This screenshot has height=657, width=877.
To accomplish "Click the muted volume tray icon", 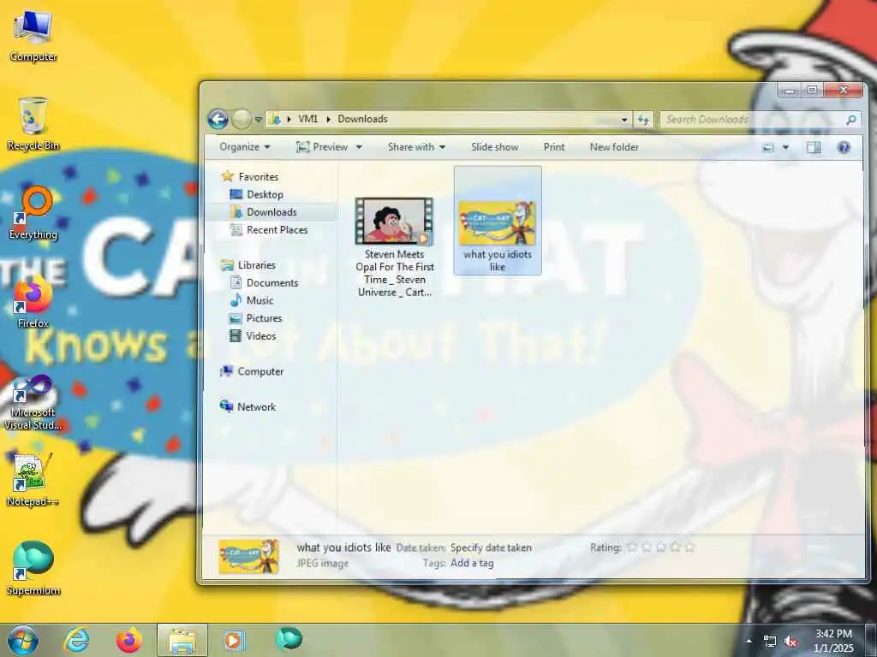I will pyautogui.click(x=790, y=642).
